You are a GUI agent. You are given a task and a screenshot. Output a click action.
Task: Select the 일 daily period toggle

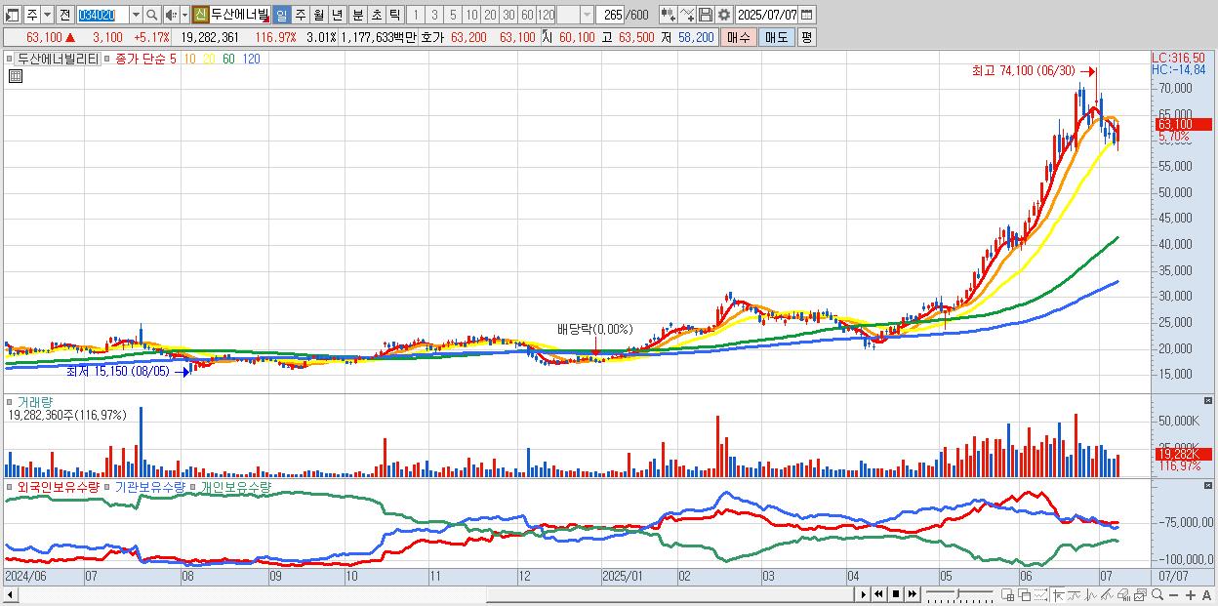(x=281, y=15)
